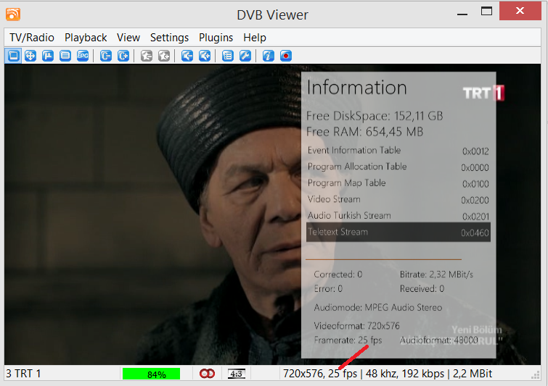Open the Playback menu
This screenshot has width=548, height=386.
(x=86, y=38)
